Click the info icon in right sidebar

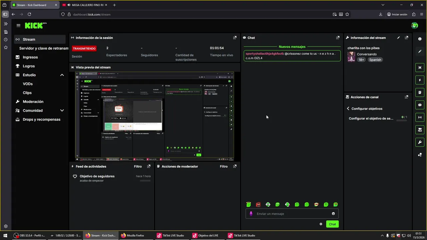click(420, 39)
